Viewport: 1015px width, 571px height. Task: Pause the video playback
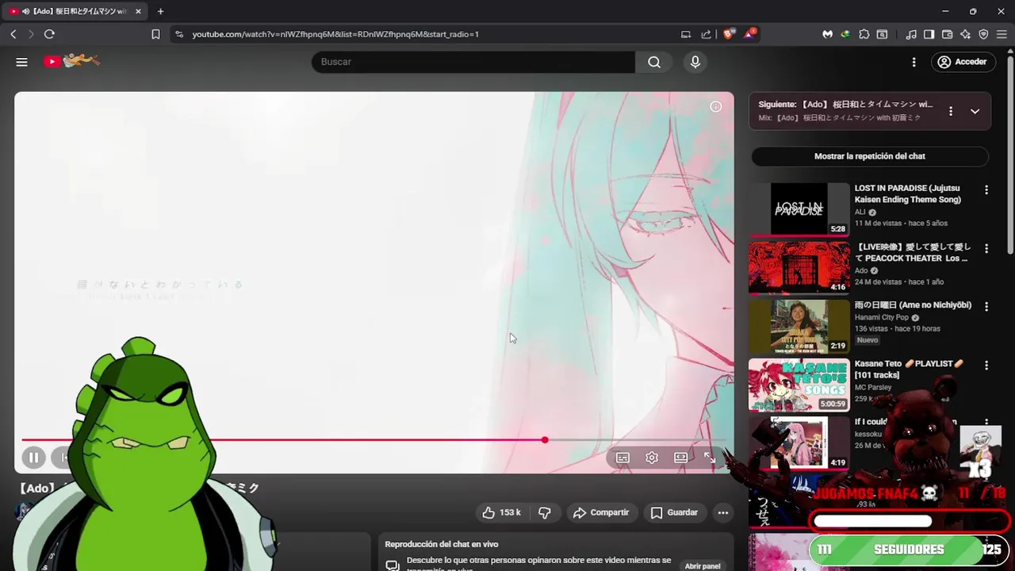click(34, 457)
